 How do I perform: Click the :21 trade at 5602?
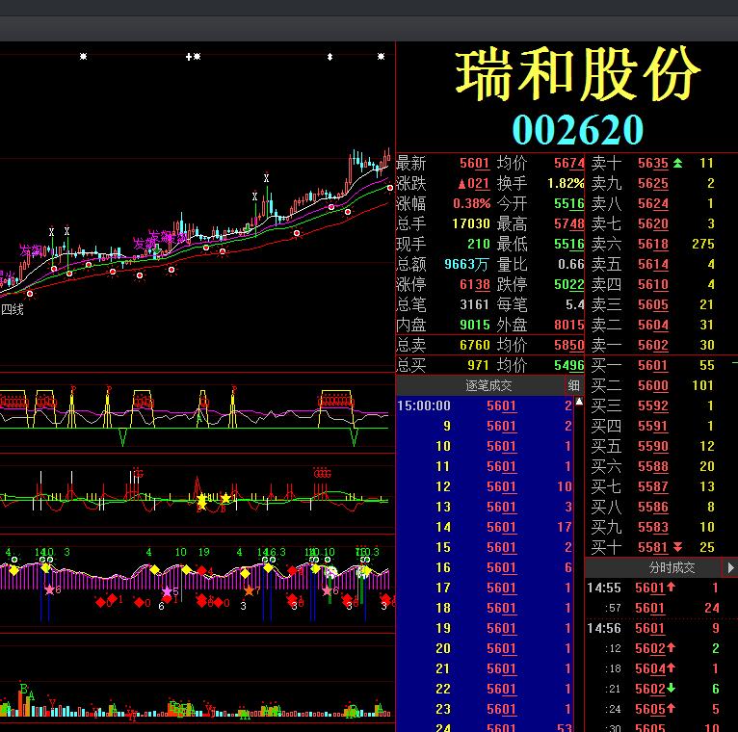coord(661,690)
